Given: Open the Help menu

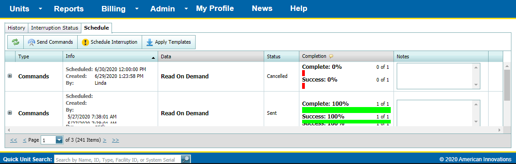Looking at the screenshot, I should (299, 9).
